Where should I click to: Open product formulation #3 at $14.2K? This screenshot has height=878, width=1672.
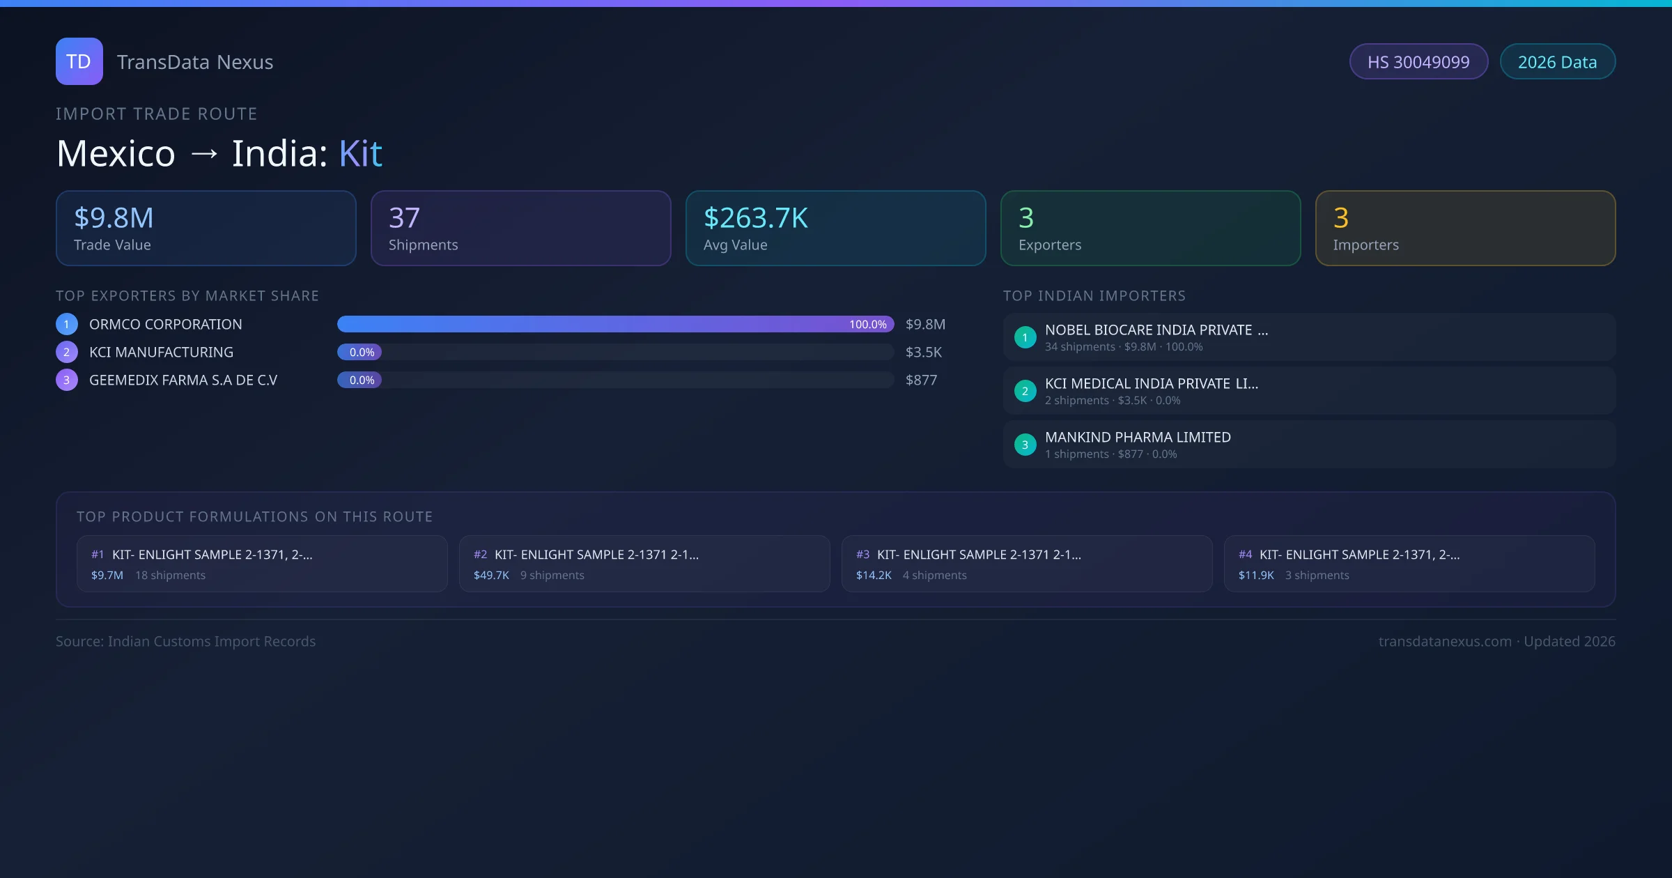point(1027,564)
